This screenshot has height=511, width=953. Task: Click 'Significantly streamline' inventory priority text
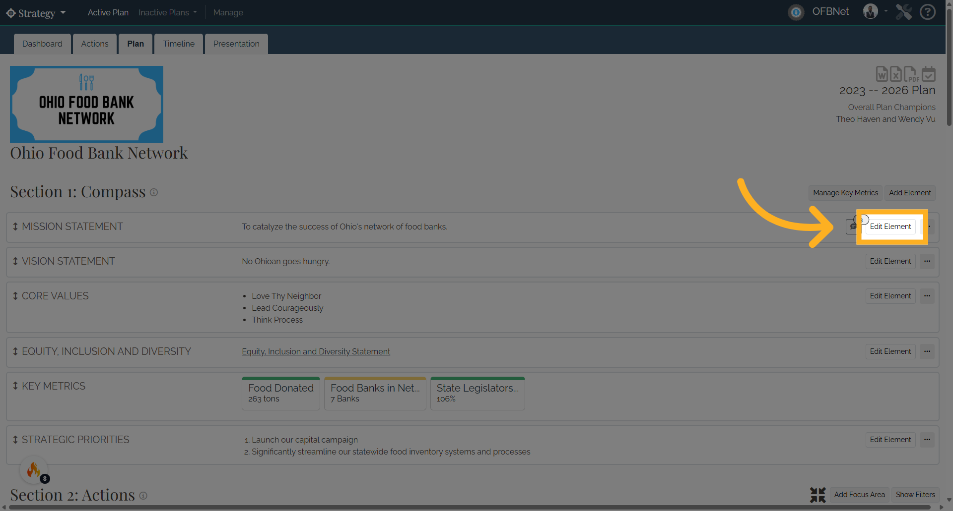[x=391, y=452]
